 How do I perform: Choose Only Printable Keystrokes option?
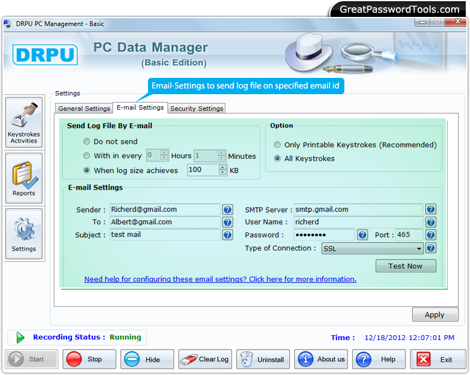click(277, 145)
